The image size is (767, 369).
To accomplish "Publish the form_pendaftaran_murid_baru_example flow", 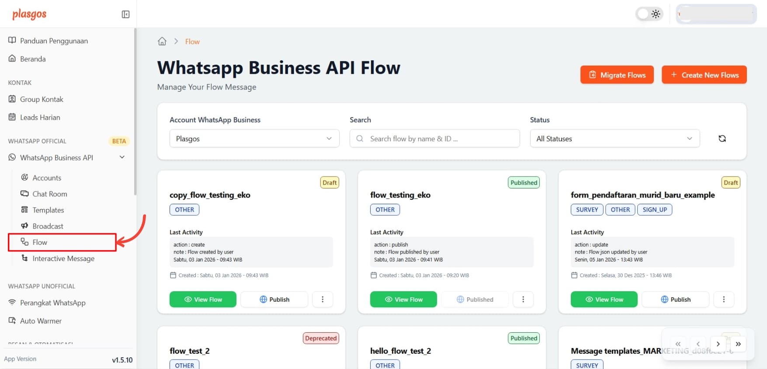I will pyautogui.click(x=675, y=299).
